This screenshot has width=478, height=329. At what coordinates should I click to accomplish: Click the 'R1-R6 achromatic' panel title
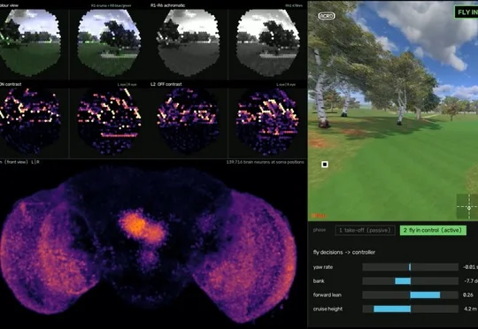click(x=167, y=5)
